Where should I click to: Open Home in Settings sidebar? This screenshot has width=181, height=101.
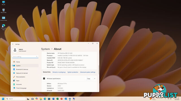coord(25,62)
